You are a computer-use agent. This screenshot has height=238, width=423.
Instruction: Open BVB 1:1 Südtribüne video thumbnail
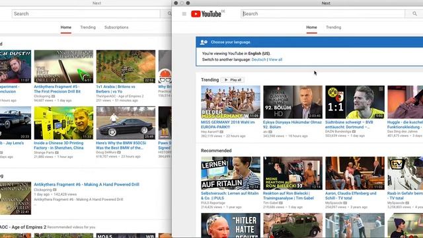click(x=355, y=102)
